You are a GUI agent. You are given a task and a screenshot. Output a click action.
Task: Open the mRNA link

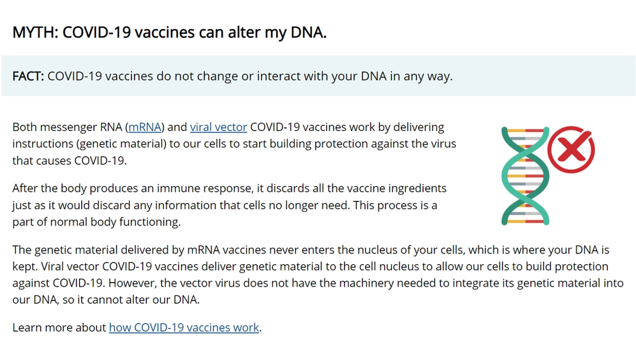tap(145, 127)
